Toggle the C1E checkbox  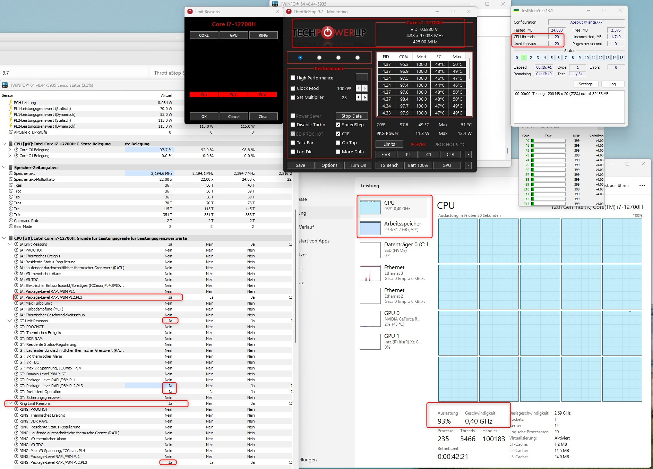pyautogui.click(x=338, y=134)
